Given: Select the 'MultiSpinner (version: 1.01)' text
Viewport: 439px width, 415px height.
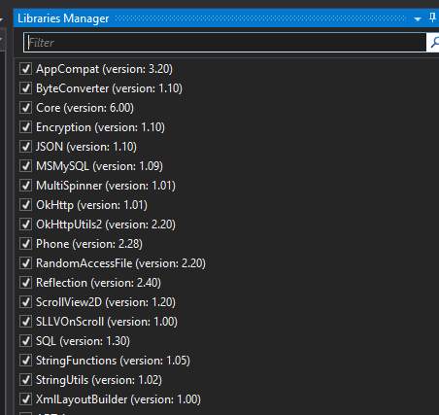Looking at the screenshot, I should 106,186.
